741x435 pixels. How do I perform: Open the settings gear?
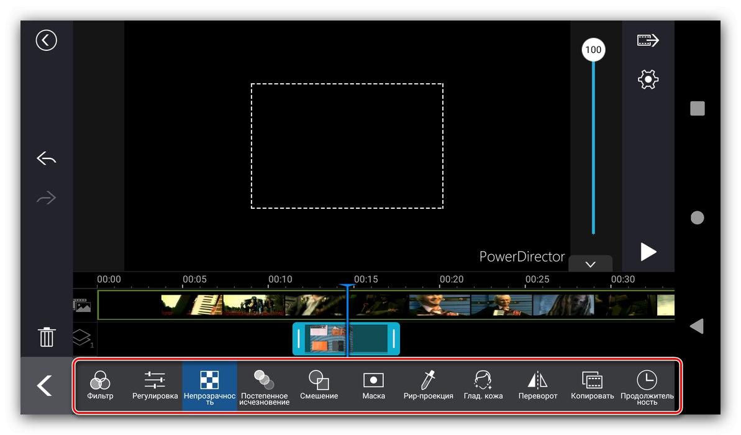tap(648, 80)
